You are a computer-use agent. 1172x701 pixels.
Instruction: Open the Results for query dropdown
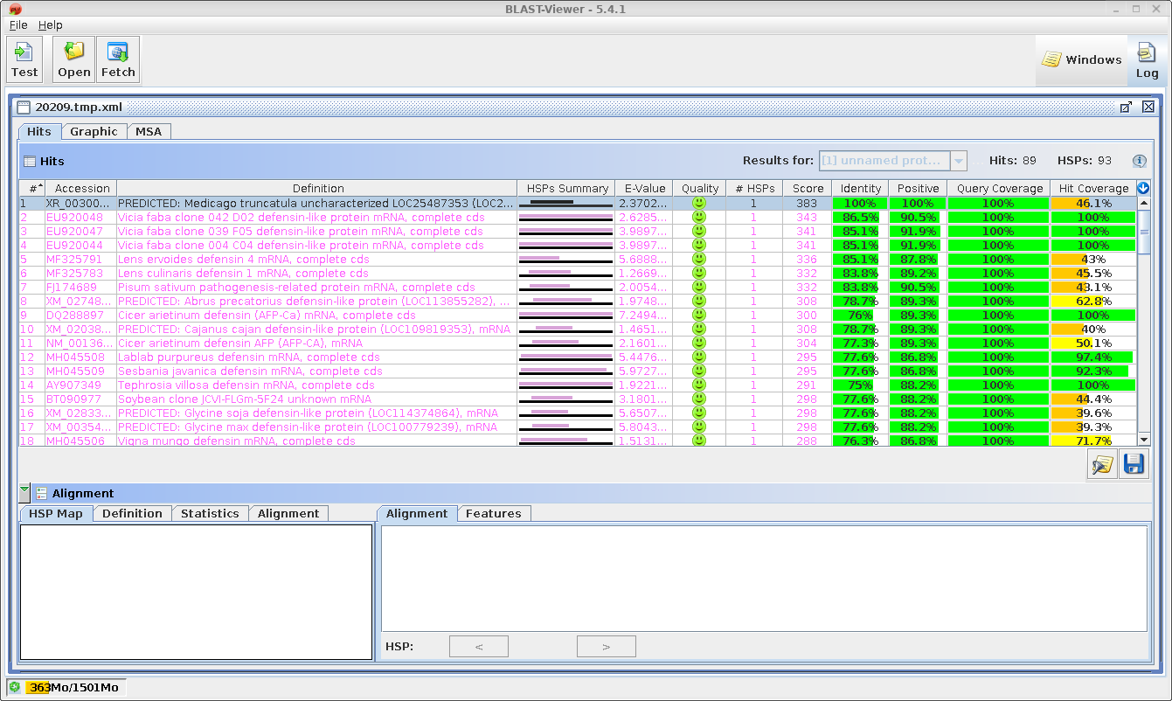[959, 161]
